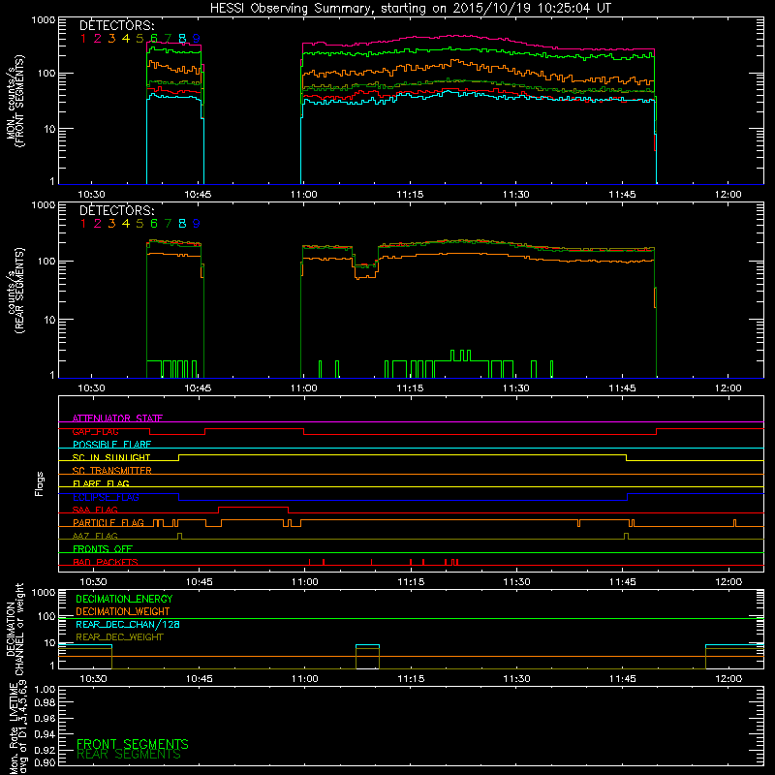Click the AAZ_FLAG label
This screenshot has height=775, width=775.
(x=95, y=536)
